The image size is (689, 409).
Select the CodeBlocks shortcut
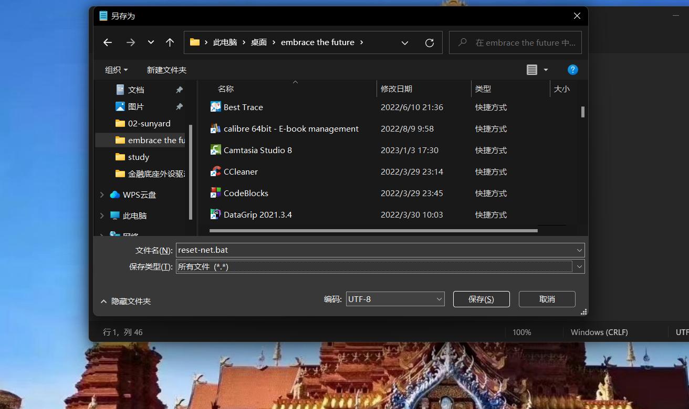pyautogui.click(x=245, y=193)
